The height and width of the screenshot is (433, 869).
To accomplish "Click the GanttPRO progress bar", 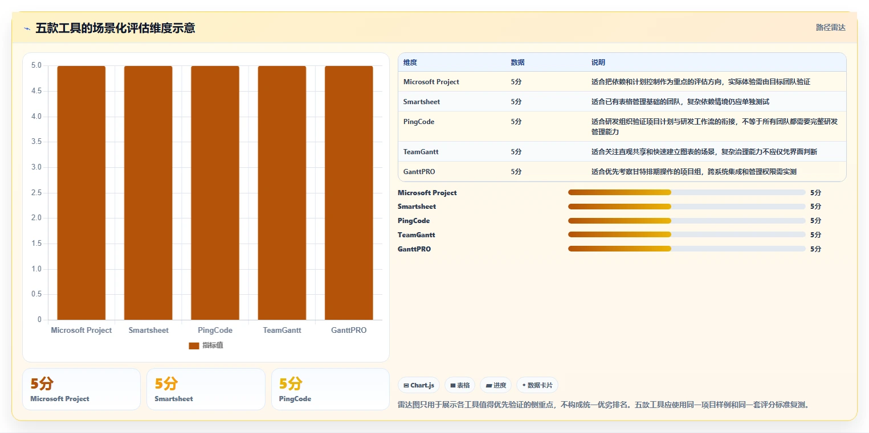I will coord(687,249).
